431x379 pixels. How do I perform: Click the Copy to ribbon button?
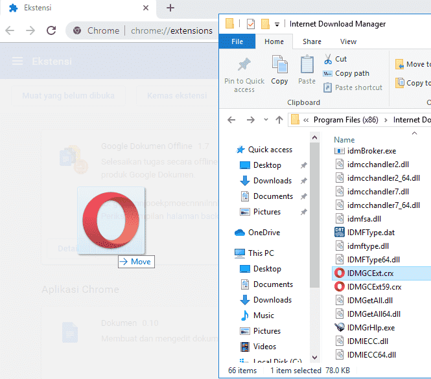[412, 83]
